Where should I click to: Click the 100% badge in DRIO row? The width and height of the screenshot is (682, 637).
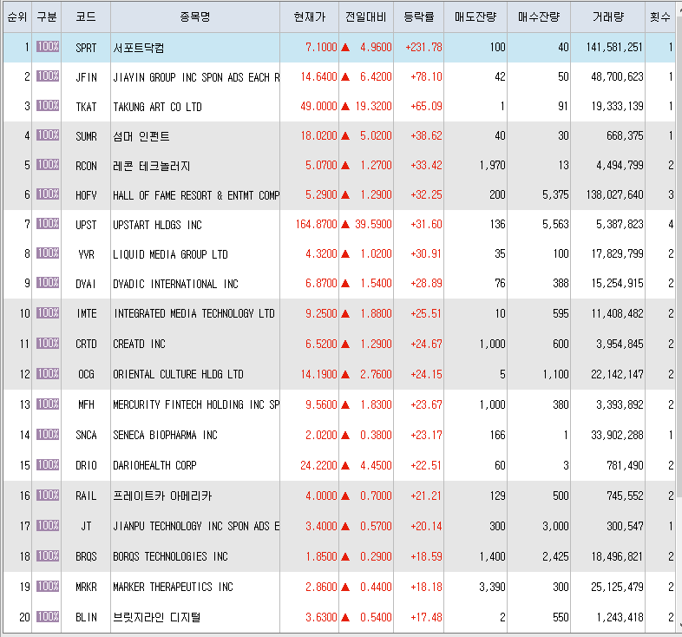point(48,465)
